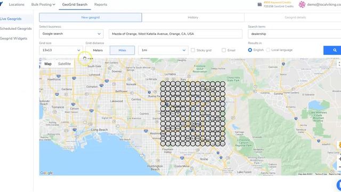Expand the Bulk Posting menu
The image size is (341, 192).
(43, 4)
